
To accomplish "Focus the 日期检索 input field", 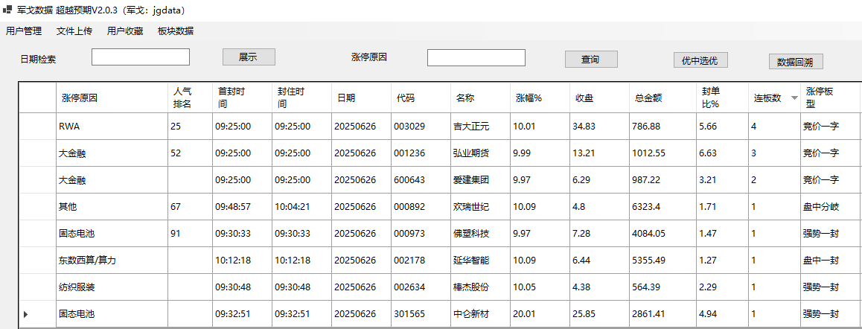I will [x=141, y=57].
